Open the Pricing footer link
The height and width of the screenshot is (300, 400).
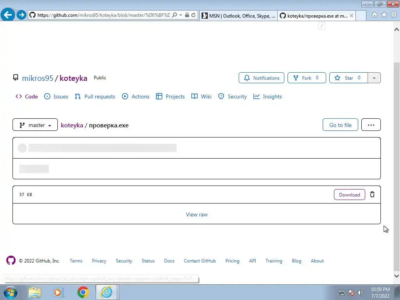232,261
